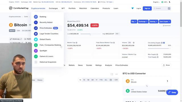
Task: Click the Sign up button
Action: click(x=147, y=8)
